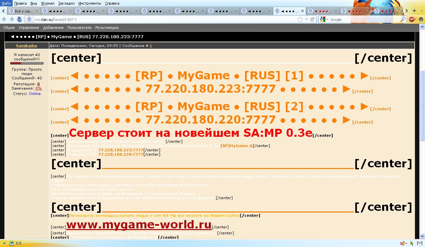Open the Мультимедиа site menu
The height and width of the screenshot is (247, 425).
(x=107, y=28)
